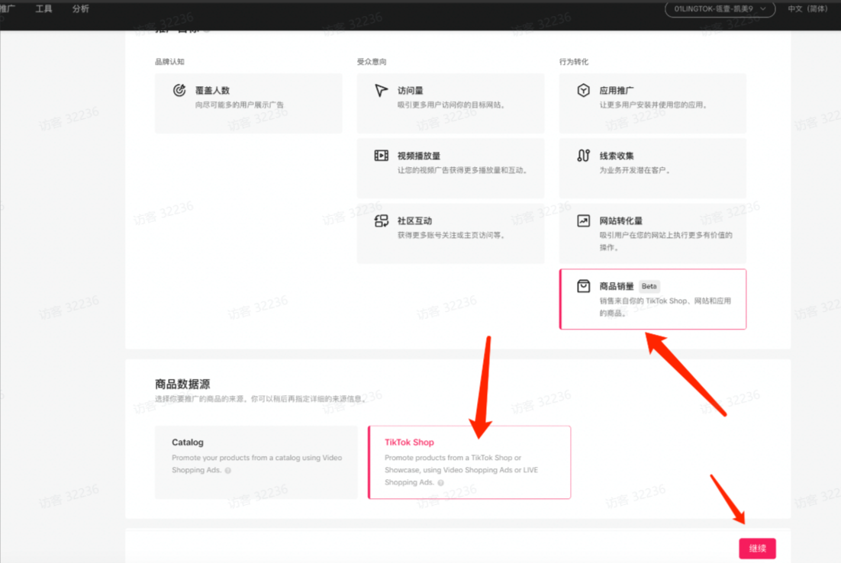Select the 覆盖人数 reach icon
The height and width of the screenshot is (563, 841).
(x=179, y=89)
